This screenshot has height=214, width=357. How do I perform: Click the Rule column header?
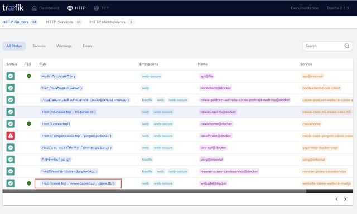coord(43,64)
